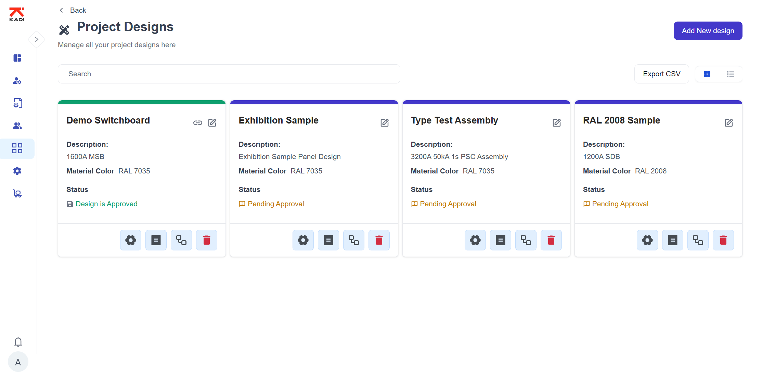The height and width of the screenshot is (377, 762).
Task: Switch to list view layout
Action: [731, 74]
